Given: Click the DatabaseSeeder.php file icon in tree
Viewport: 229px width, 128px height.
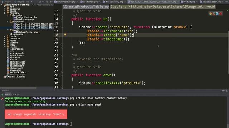Looking at the screenshot, I should [x=14, y=32].
